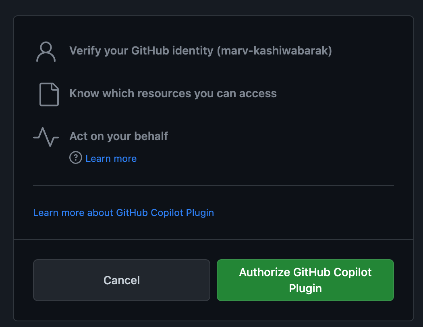Select the heartbeat line permission icon

coord(46,137)
